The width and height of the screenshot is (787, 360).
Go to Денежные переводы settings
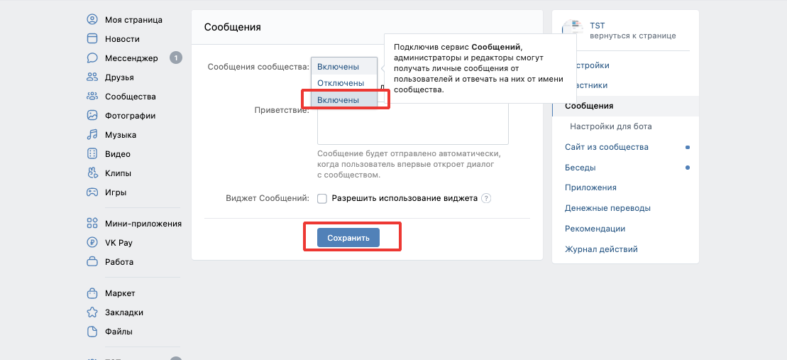(x=607, y=209)
